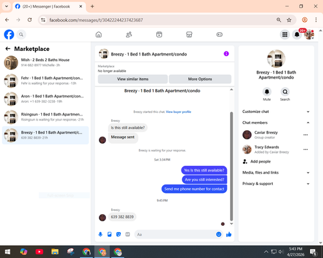
Task: View site information icon in address bar
Action: (x=43, y=20)
